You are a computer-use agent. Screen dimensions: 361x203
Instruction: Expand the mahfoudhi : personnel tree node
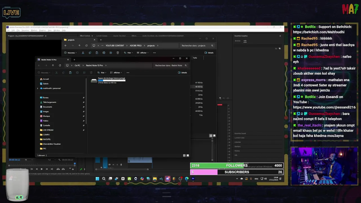click(38, 88)
